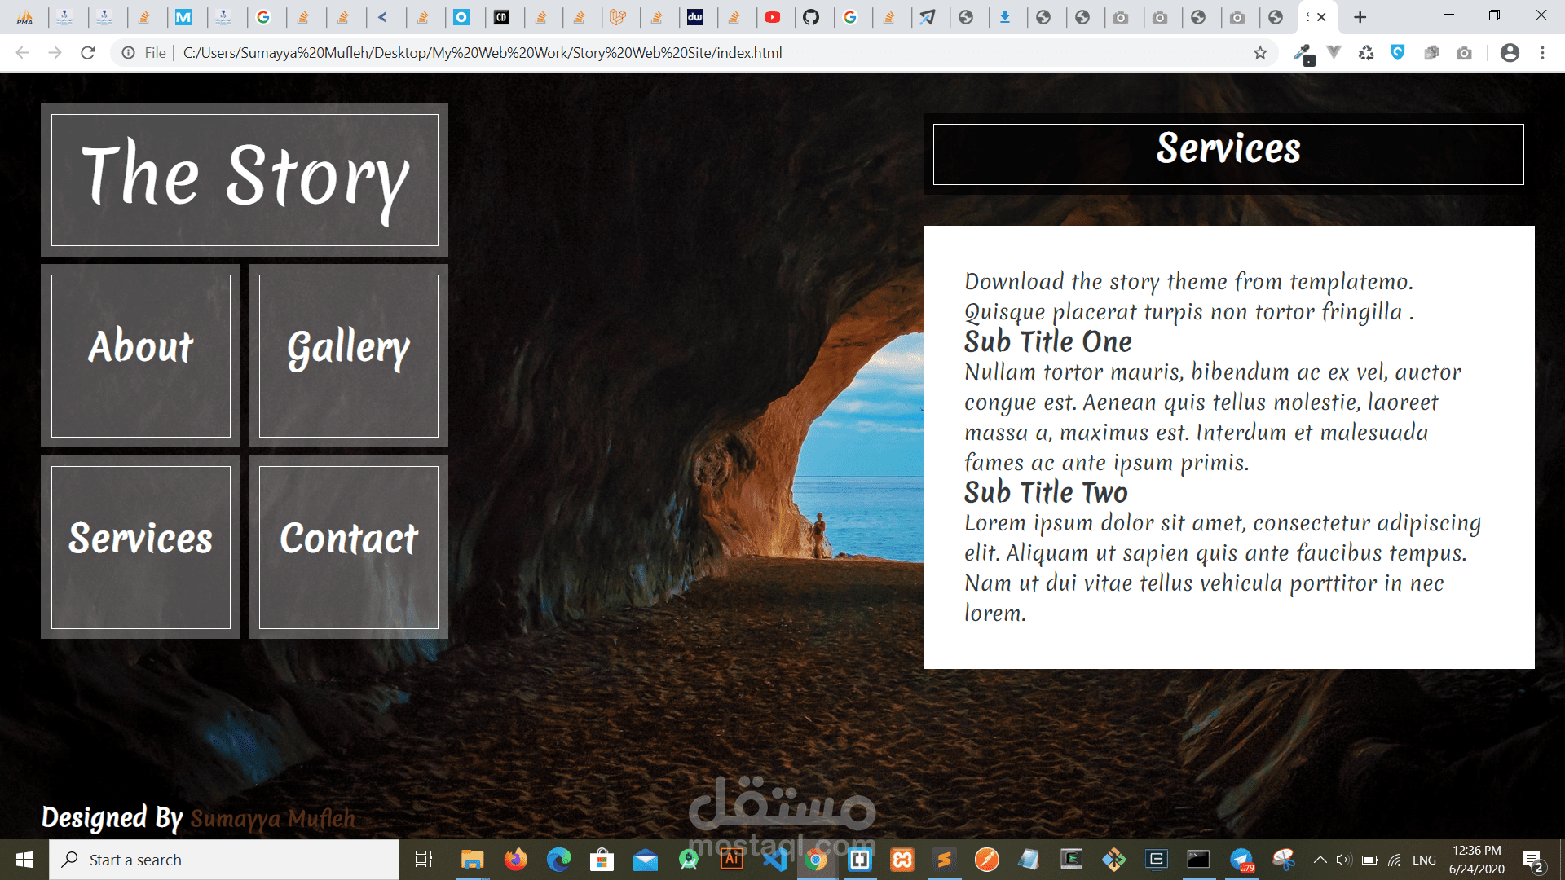Launch Visual Studio Code from taskbar
This screenshot has height=880, width=1565.
[x=776, y=860]
